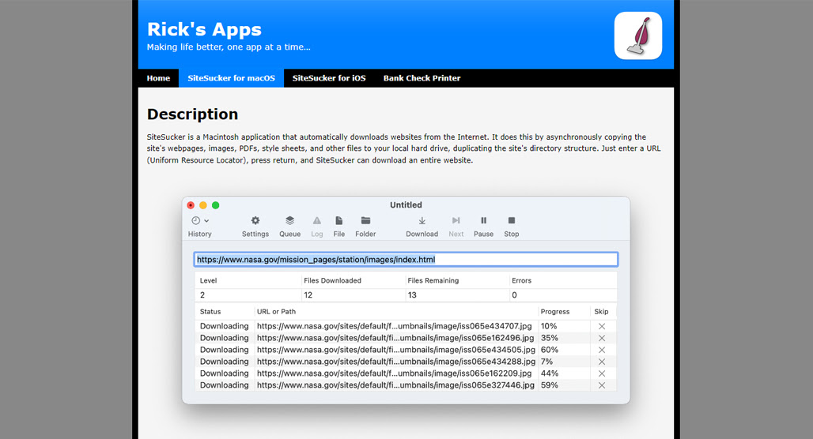
Task: Click the Untitled window title
Action: click(406, 205)
